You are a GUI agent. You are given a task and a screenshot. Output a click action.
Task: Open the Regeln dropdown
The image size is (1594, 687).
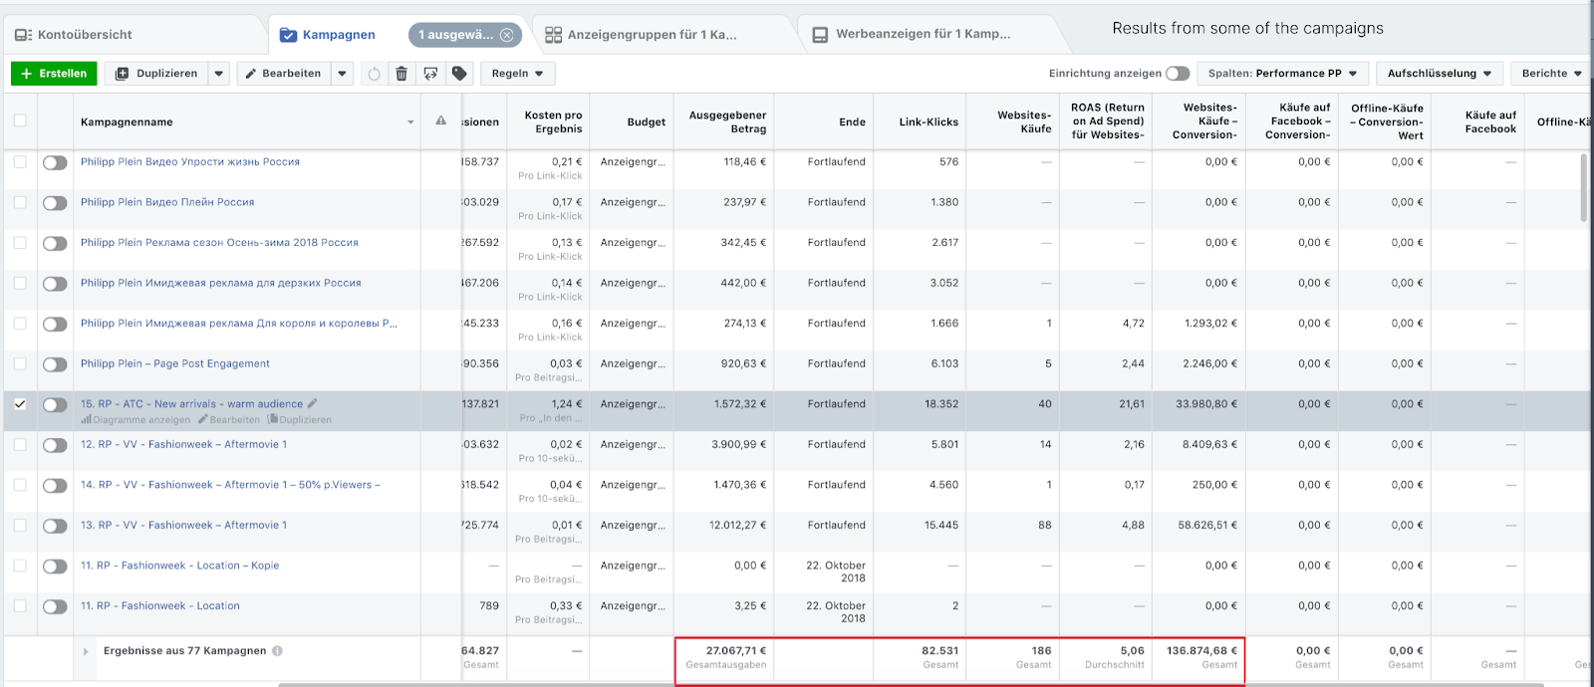click(517, 74)
